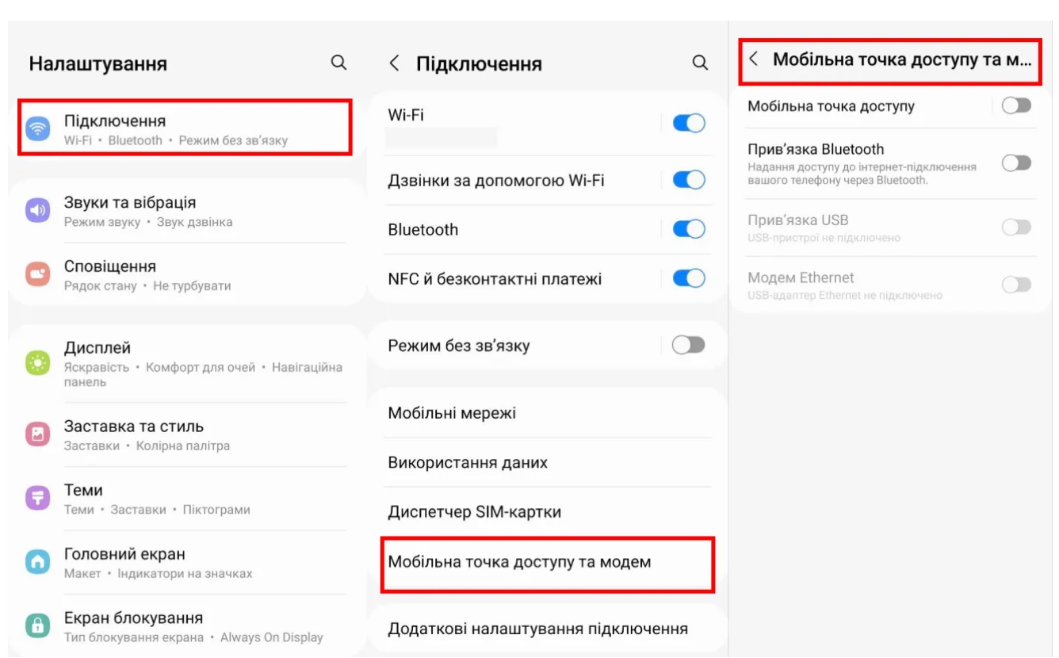The width and height of the screenshot is (1059, 658).
Task: Open Мобільні мережі settings
Action: pyautogui.click(x=452, y=413)
